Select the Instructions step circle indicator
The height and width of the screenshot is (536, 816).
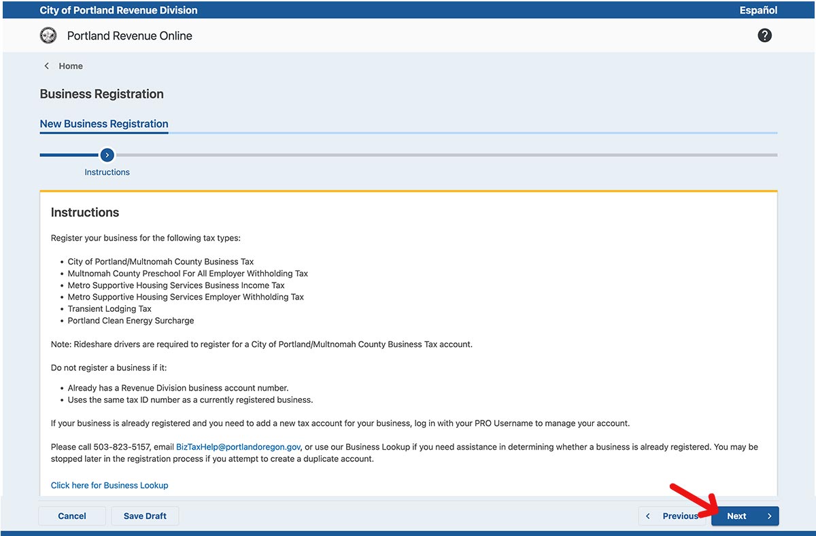tap(107, 155)
